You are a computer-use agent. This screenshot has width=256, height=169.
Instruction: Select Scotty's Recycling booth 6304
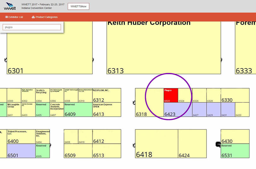(x=43, y=95)
